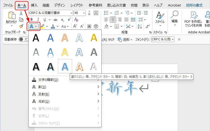Clear all formatting with eraser icon
Screen dimensions: 210x131
pos(76,20)
